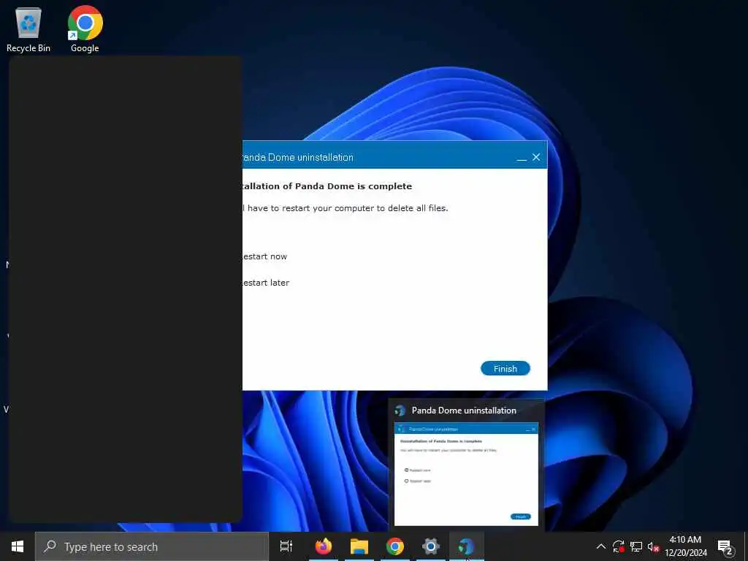Open Settings gear in the taskbar
The width and height of the screenshot is (748, 561).
pos(430,546)
